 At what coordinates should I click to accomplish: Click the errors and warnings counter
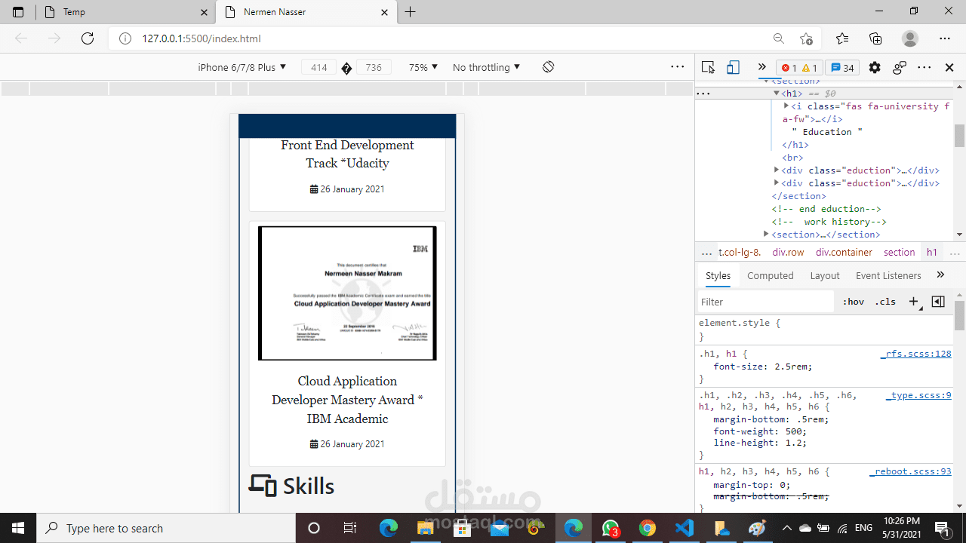click(798, 68)
